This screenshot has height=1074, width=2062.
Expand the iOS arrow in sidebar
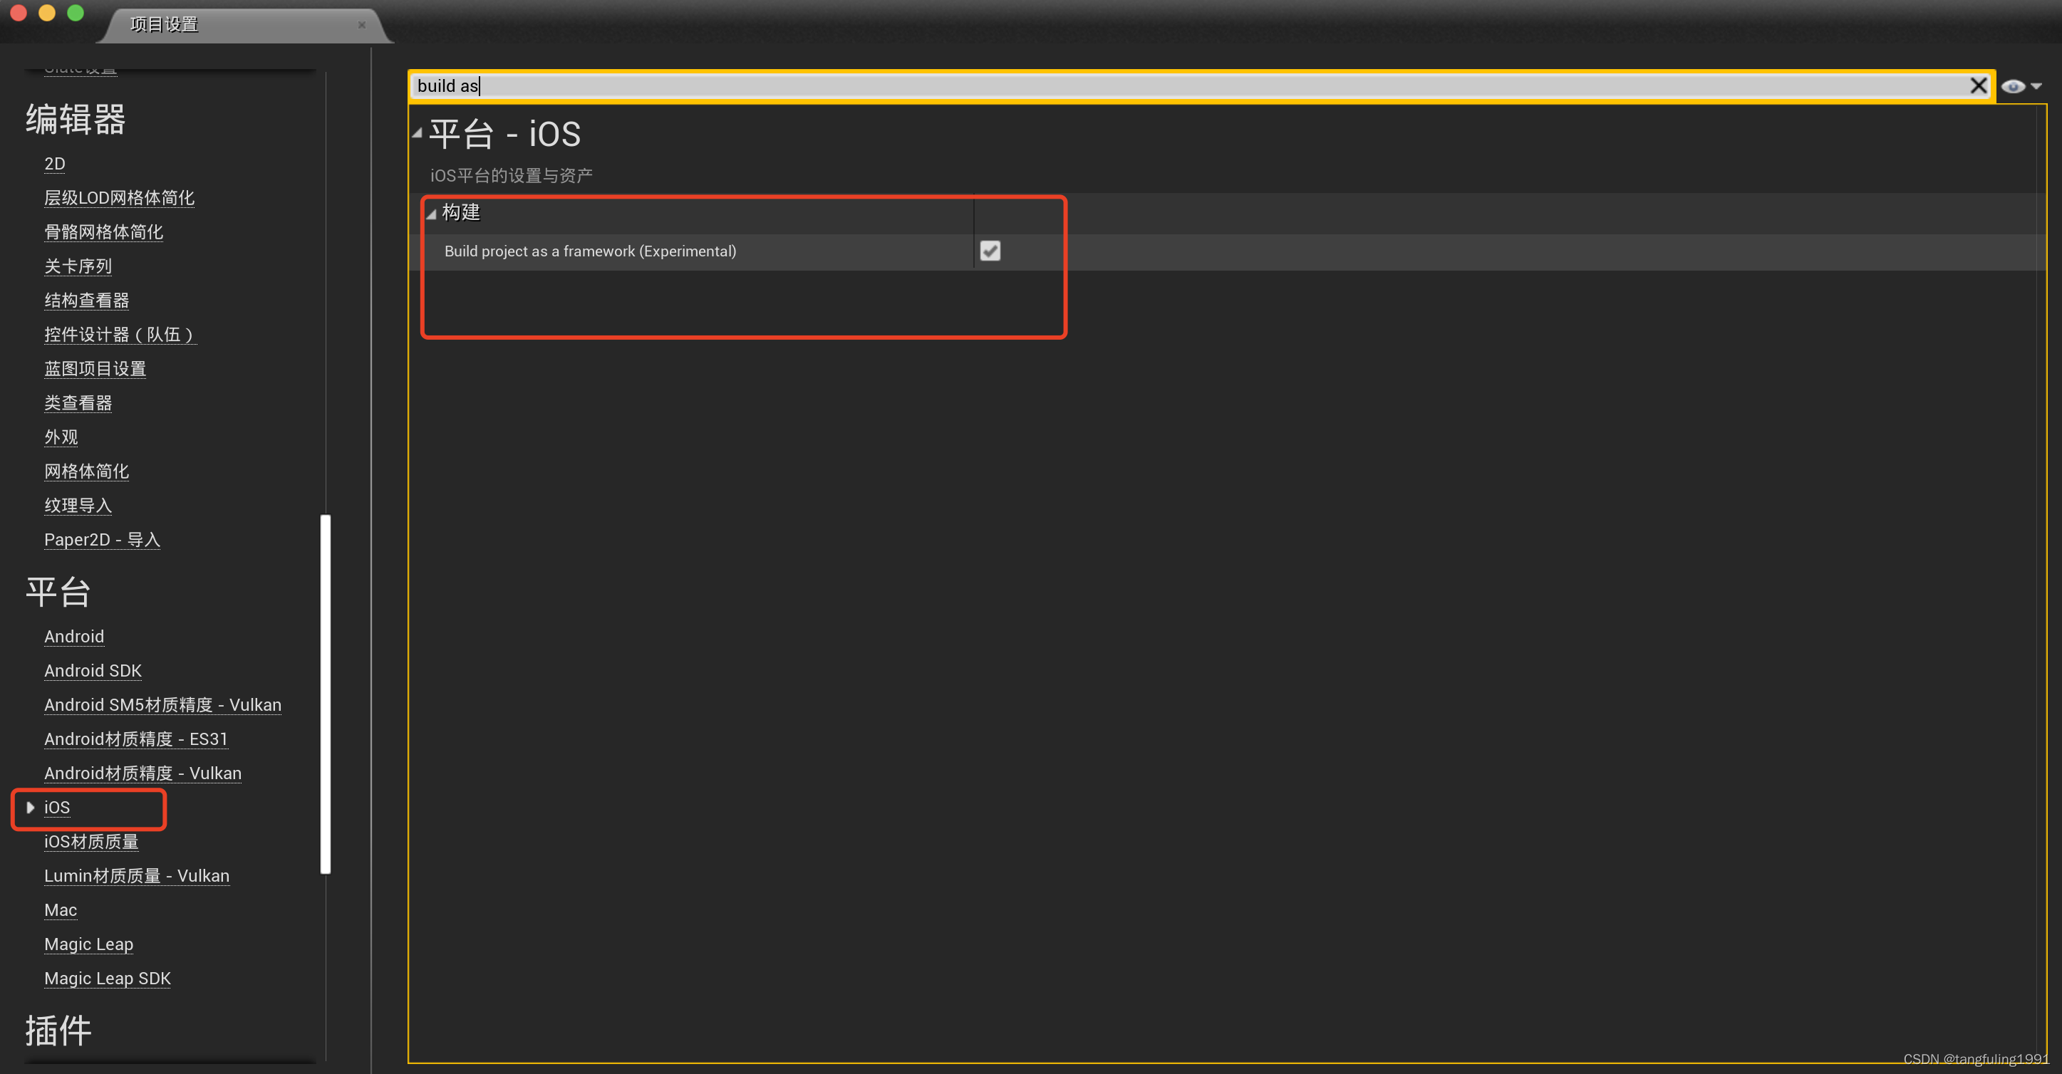click(31, 808)
